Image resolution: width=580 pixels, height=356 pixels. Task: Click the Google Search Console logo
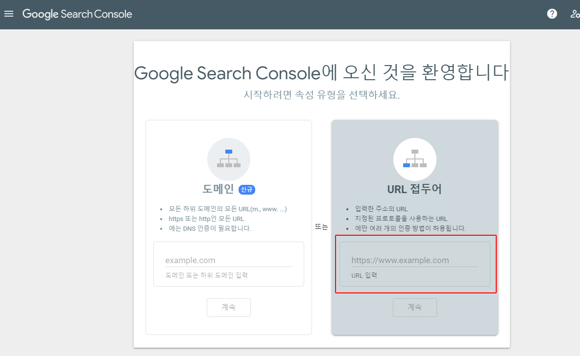click(x=77, y=14)
